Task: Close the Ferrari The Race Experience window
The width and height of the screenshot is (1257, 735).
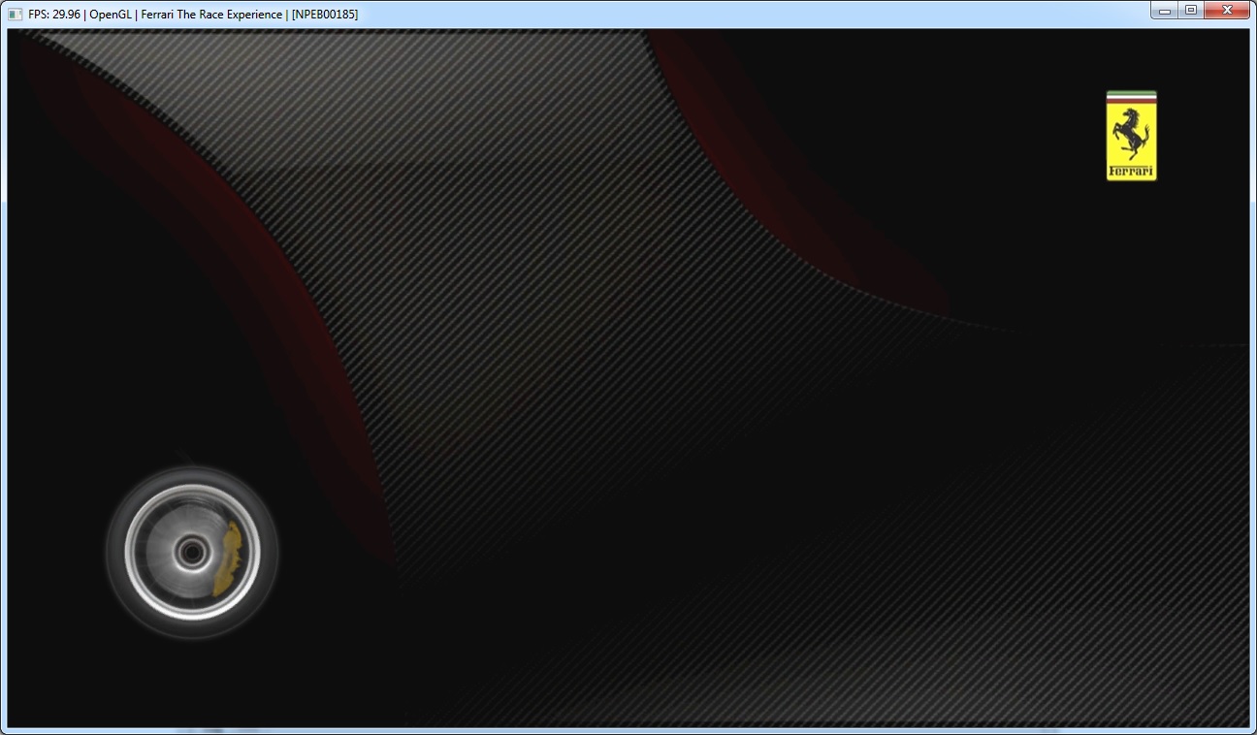Action: point(1227,11)
